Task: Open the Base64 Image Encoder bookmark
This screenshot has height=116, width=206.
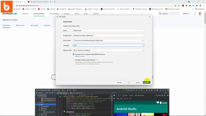Action: [x=76, y=9]
